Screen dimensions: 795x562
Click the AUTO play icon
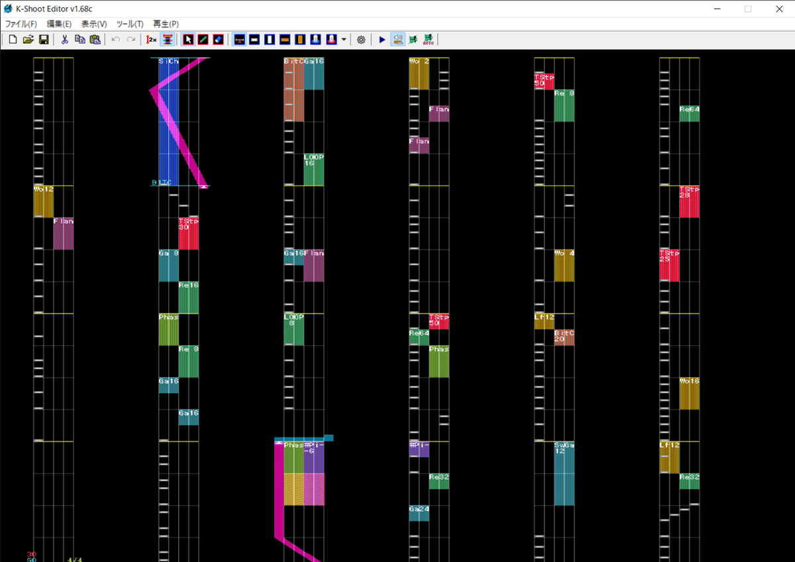click(x=429, y=40)
